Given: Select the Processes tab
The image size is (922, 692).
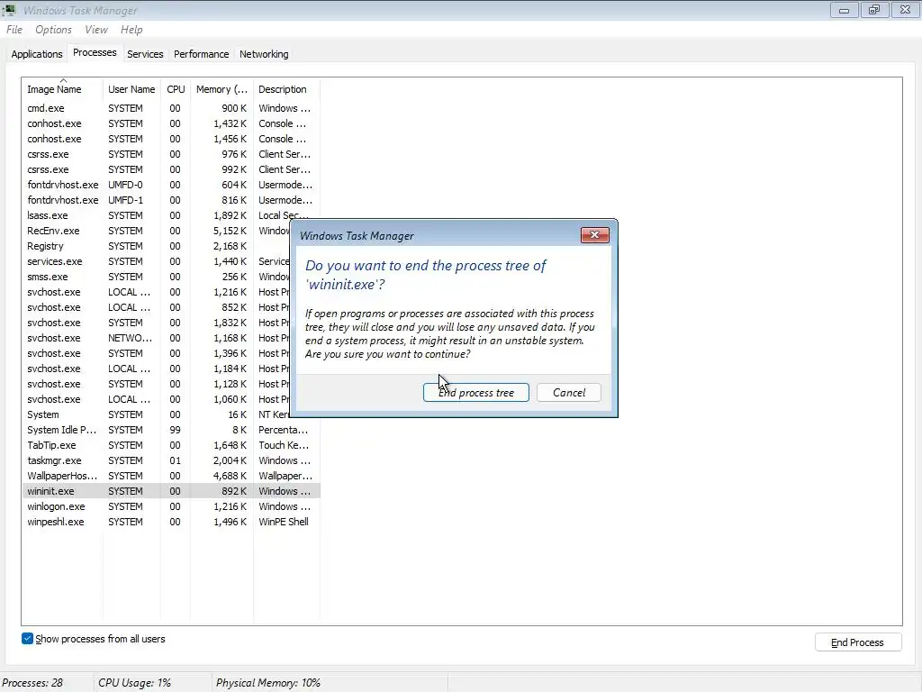Looking at the screenshot, I should tap(95, 52).
